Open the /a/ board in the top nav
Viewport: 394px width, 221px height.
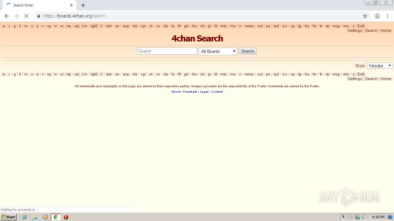4,26
